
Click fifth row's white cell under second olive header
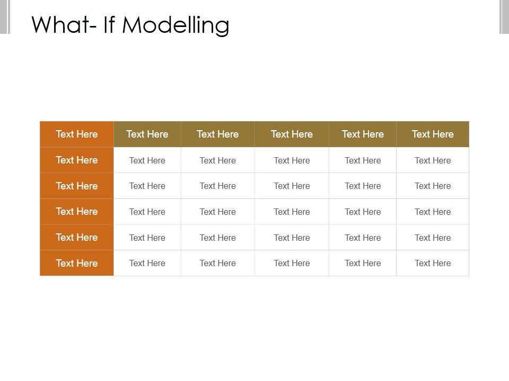(x=217, y=238)
